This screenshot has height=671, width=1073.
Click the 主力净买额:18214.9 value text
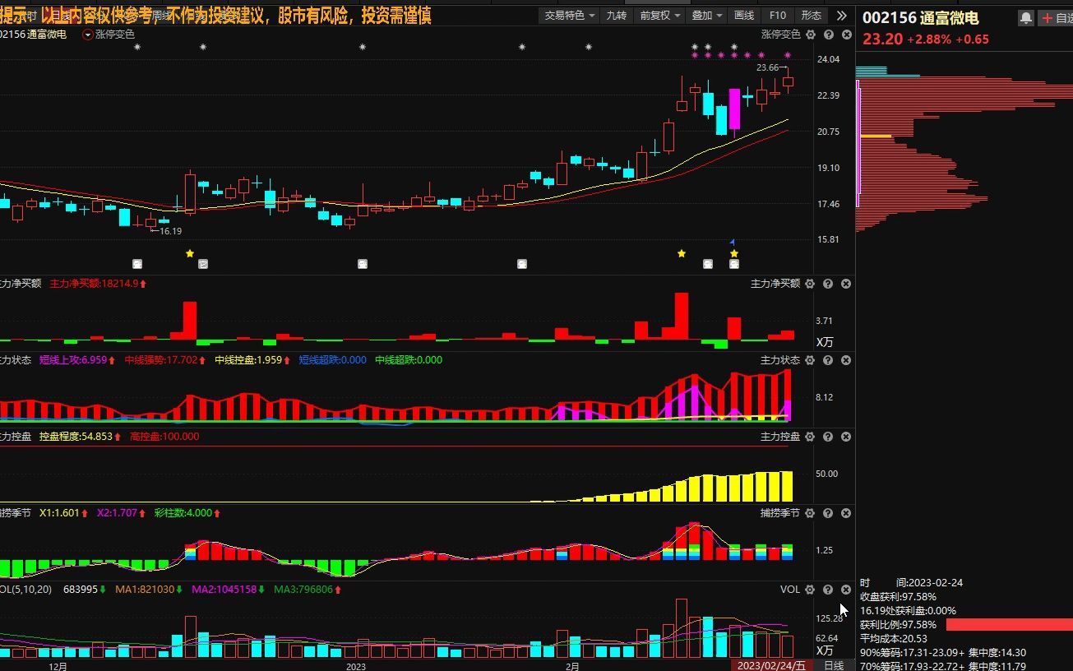pyautogui.click(x=99, y=284)
